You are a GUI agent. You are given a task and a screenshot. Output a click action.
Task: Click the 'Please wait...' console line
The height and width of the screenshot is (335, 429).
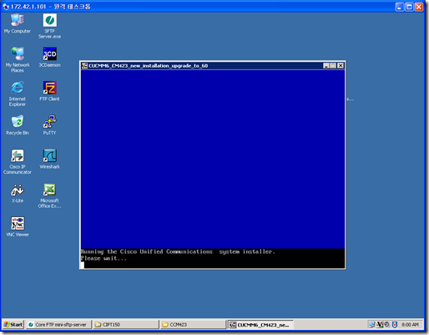click(103, 258)
